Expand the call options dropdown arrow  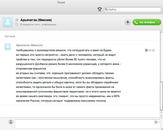click(159, 22)
